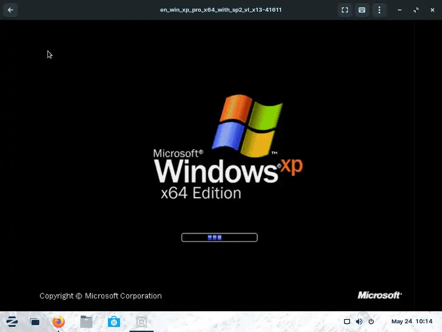
Task: Open the volume control in tray
Action: click(x=359, y=322)
